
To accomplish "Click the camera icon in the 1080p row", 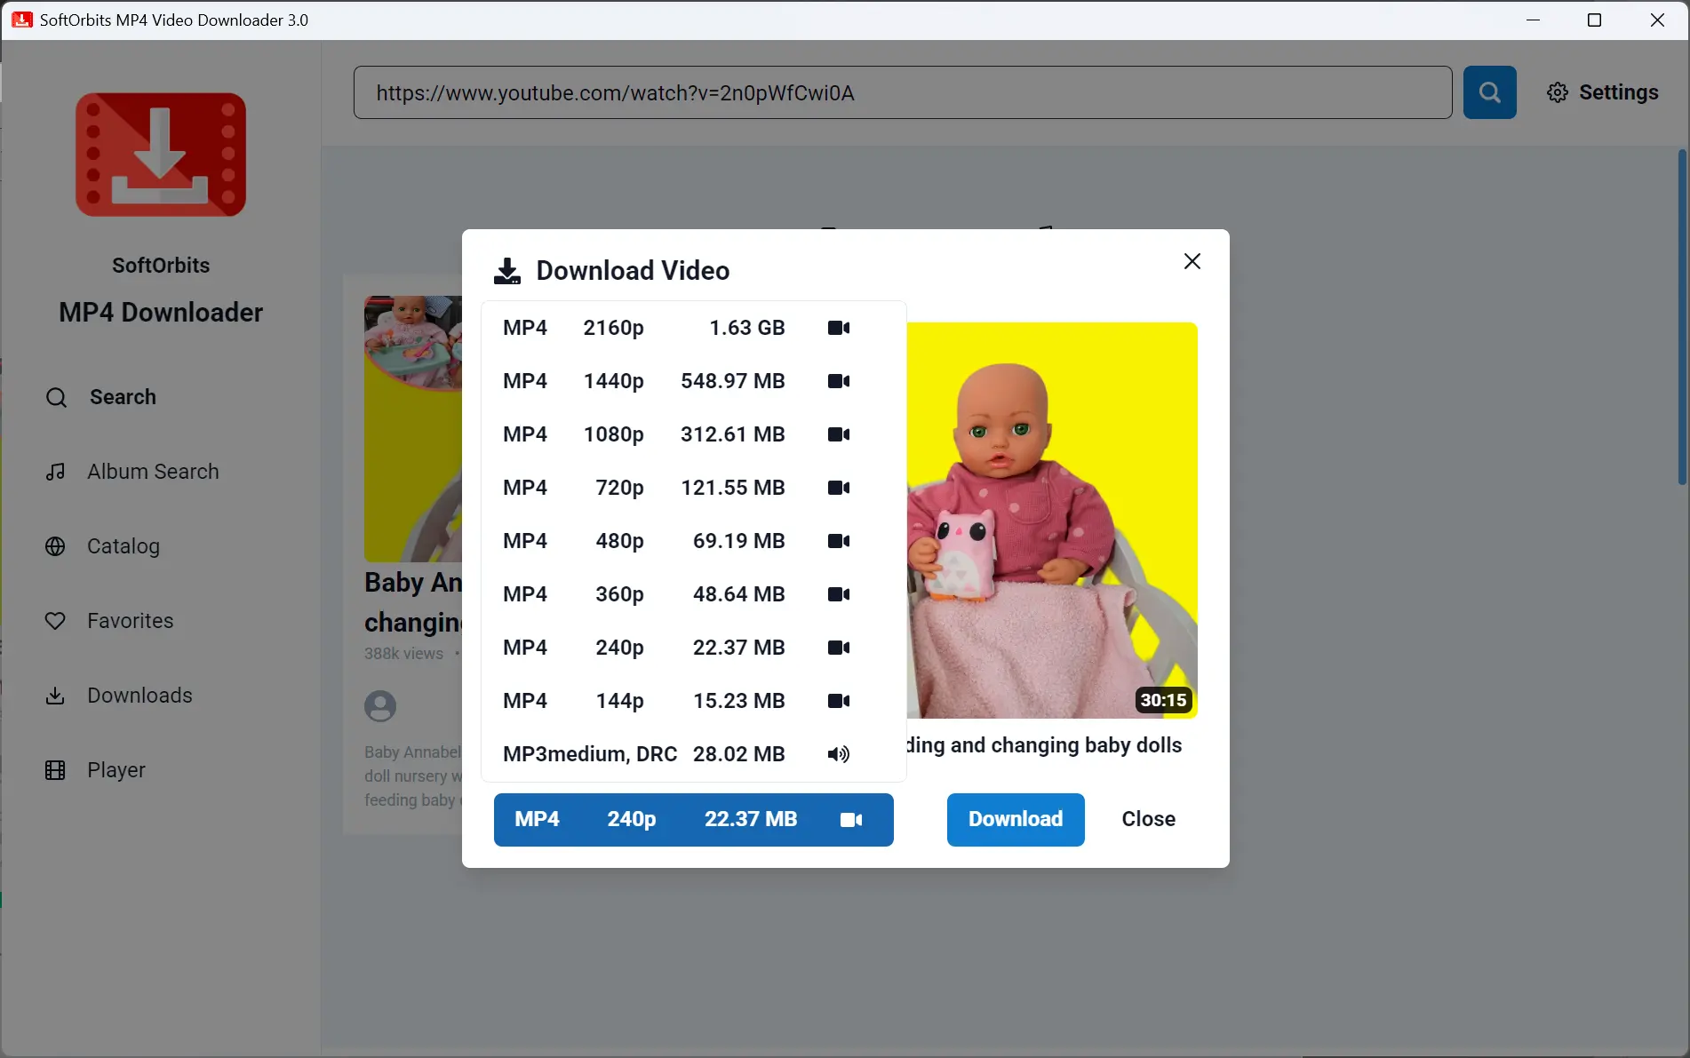I will pyautogui.click(x=839, y=434).
